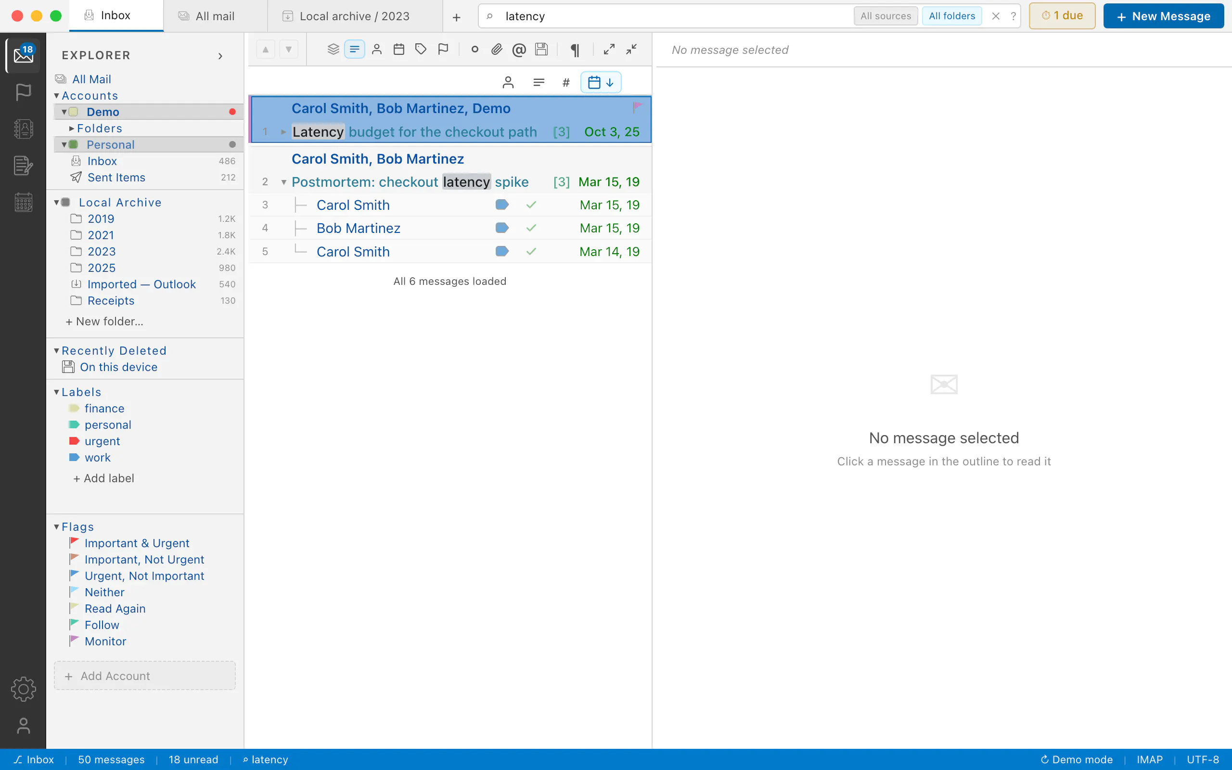The image size is (1232, 770).
Task: Click the Add Account button
Action: tap(144, 676)
